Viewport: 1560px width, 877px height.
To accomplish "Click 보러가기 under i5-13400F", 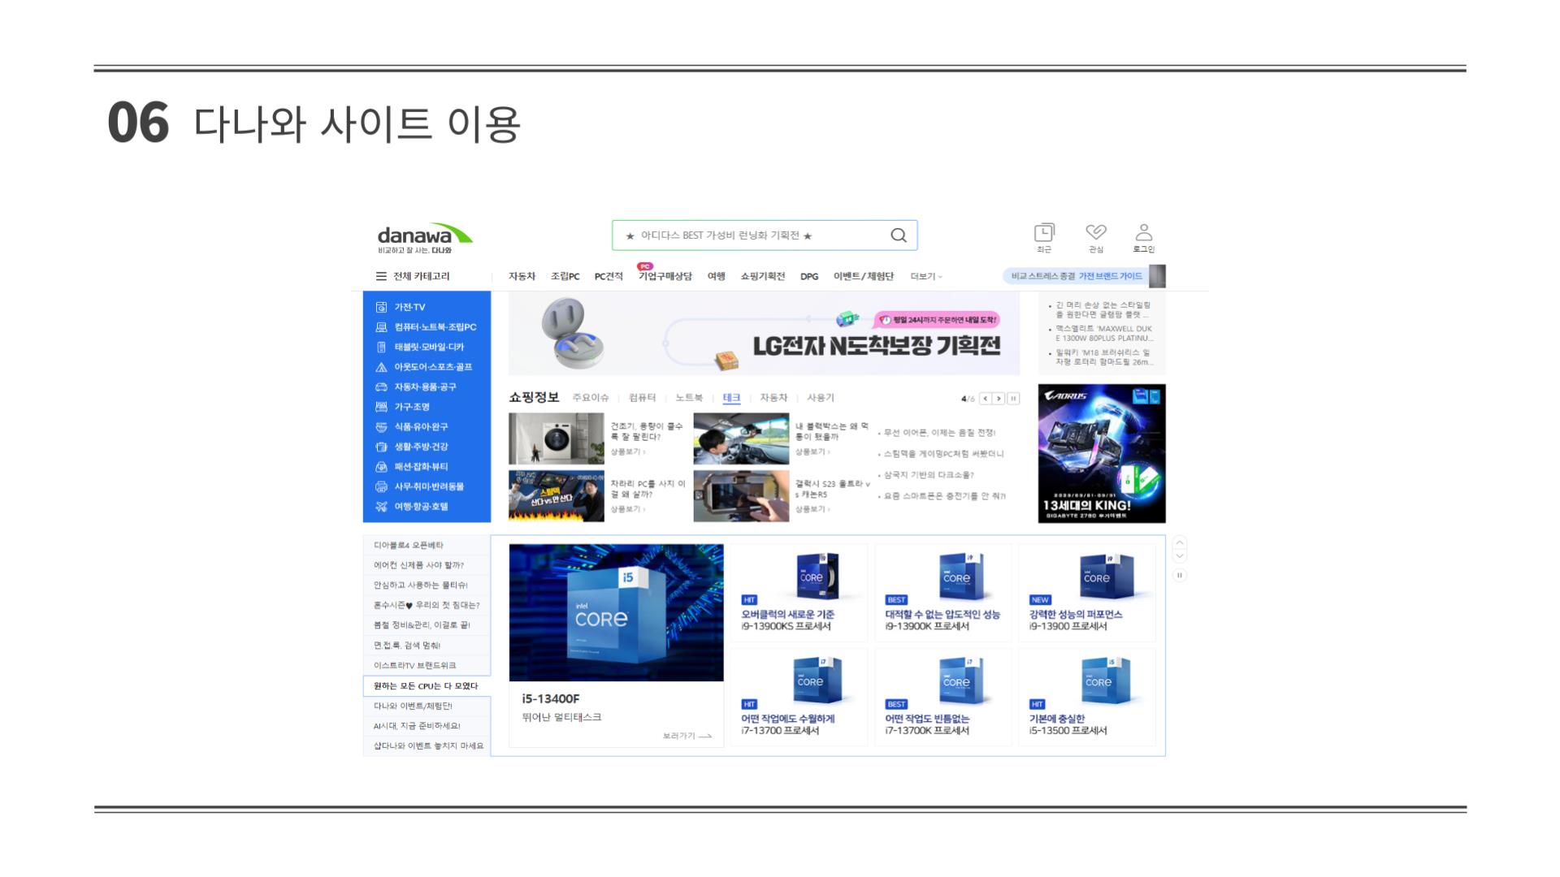I will point(687,736).
